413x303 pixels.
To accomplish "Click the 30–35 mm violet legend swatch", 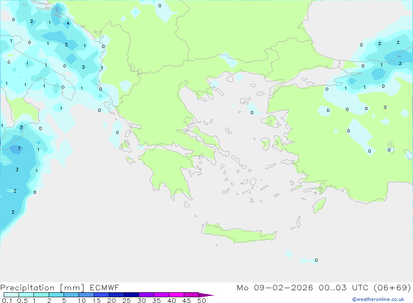I will pyautogui.click(x=147, y=295).
